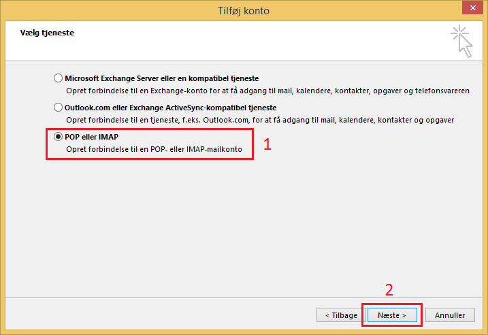Click the Exchange-konto description line
The image size is (488, 335).
[267, 91]
